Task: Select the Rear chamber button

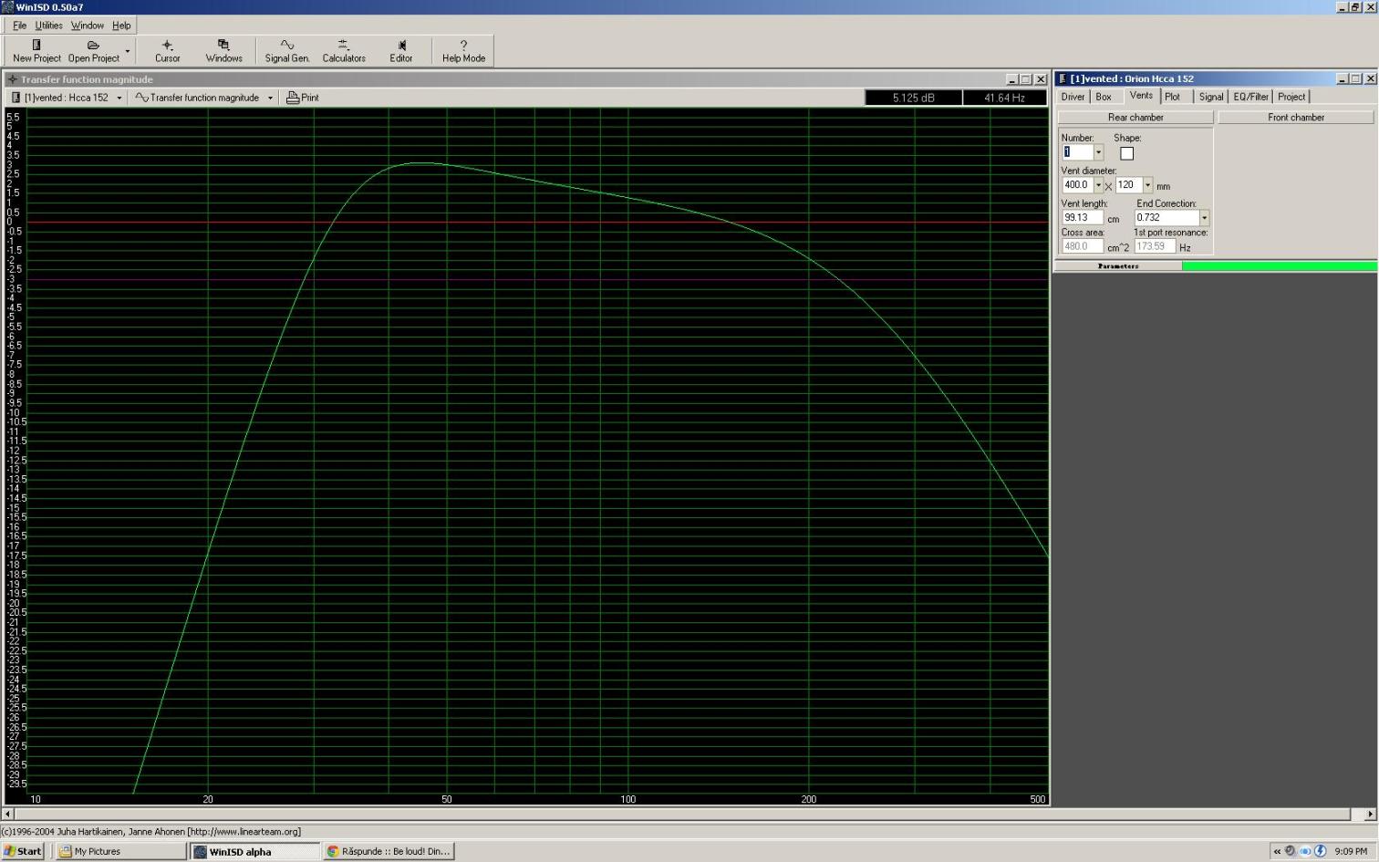Action: pyautogui.click(x=1135, y=118)
